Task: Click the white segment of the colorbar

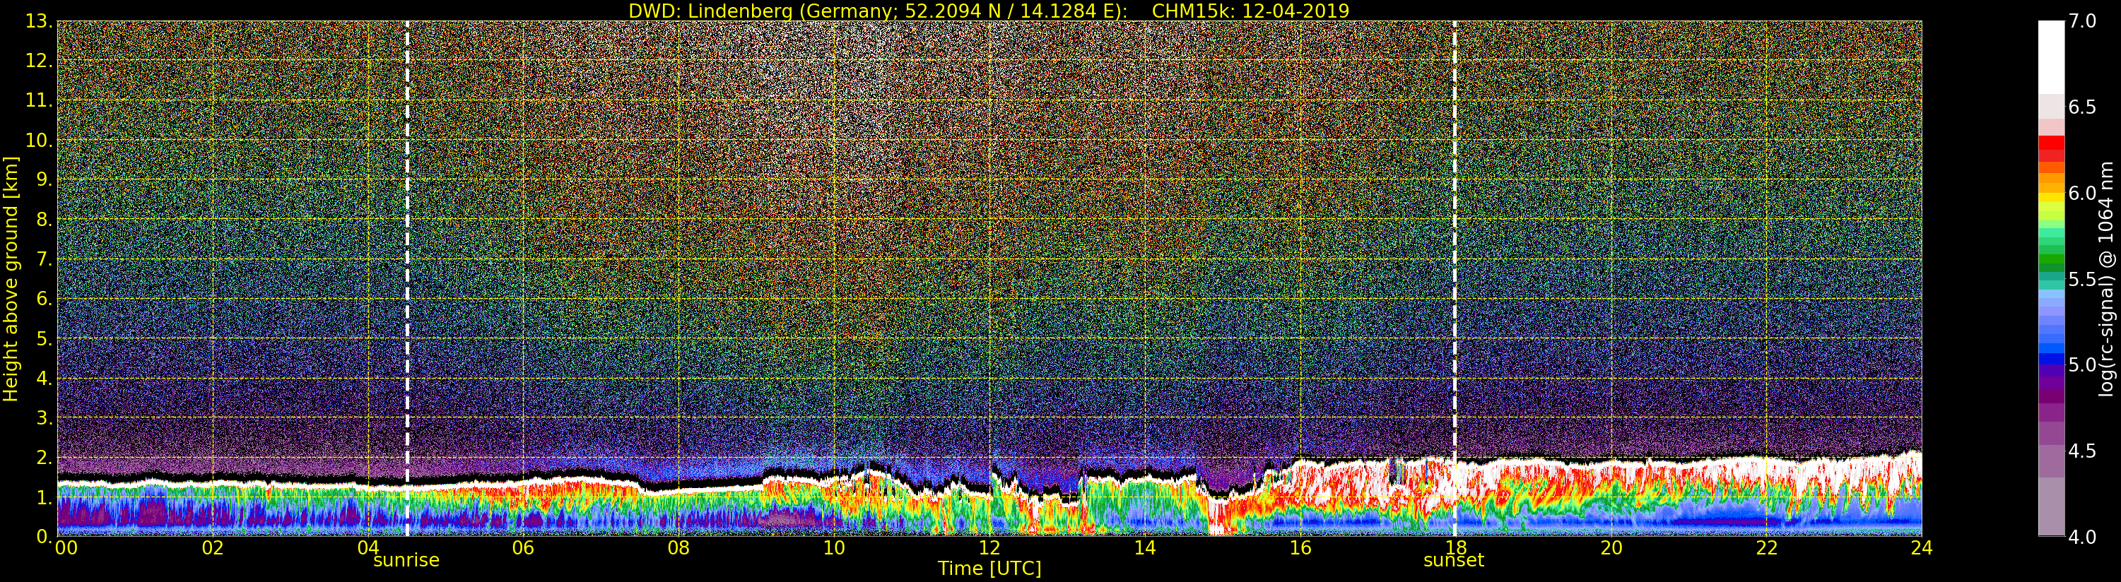Action: pos(2051,56)
